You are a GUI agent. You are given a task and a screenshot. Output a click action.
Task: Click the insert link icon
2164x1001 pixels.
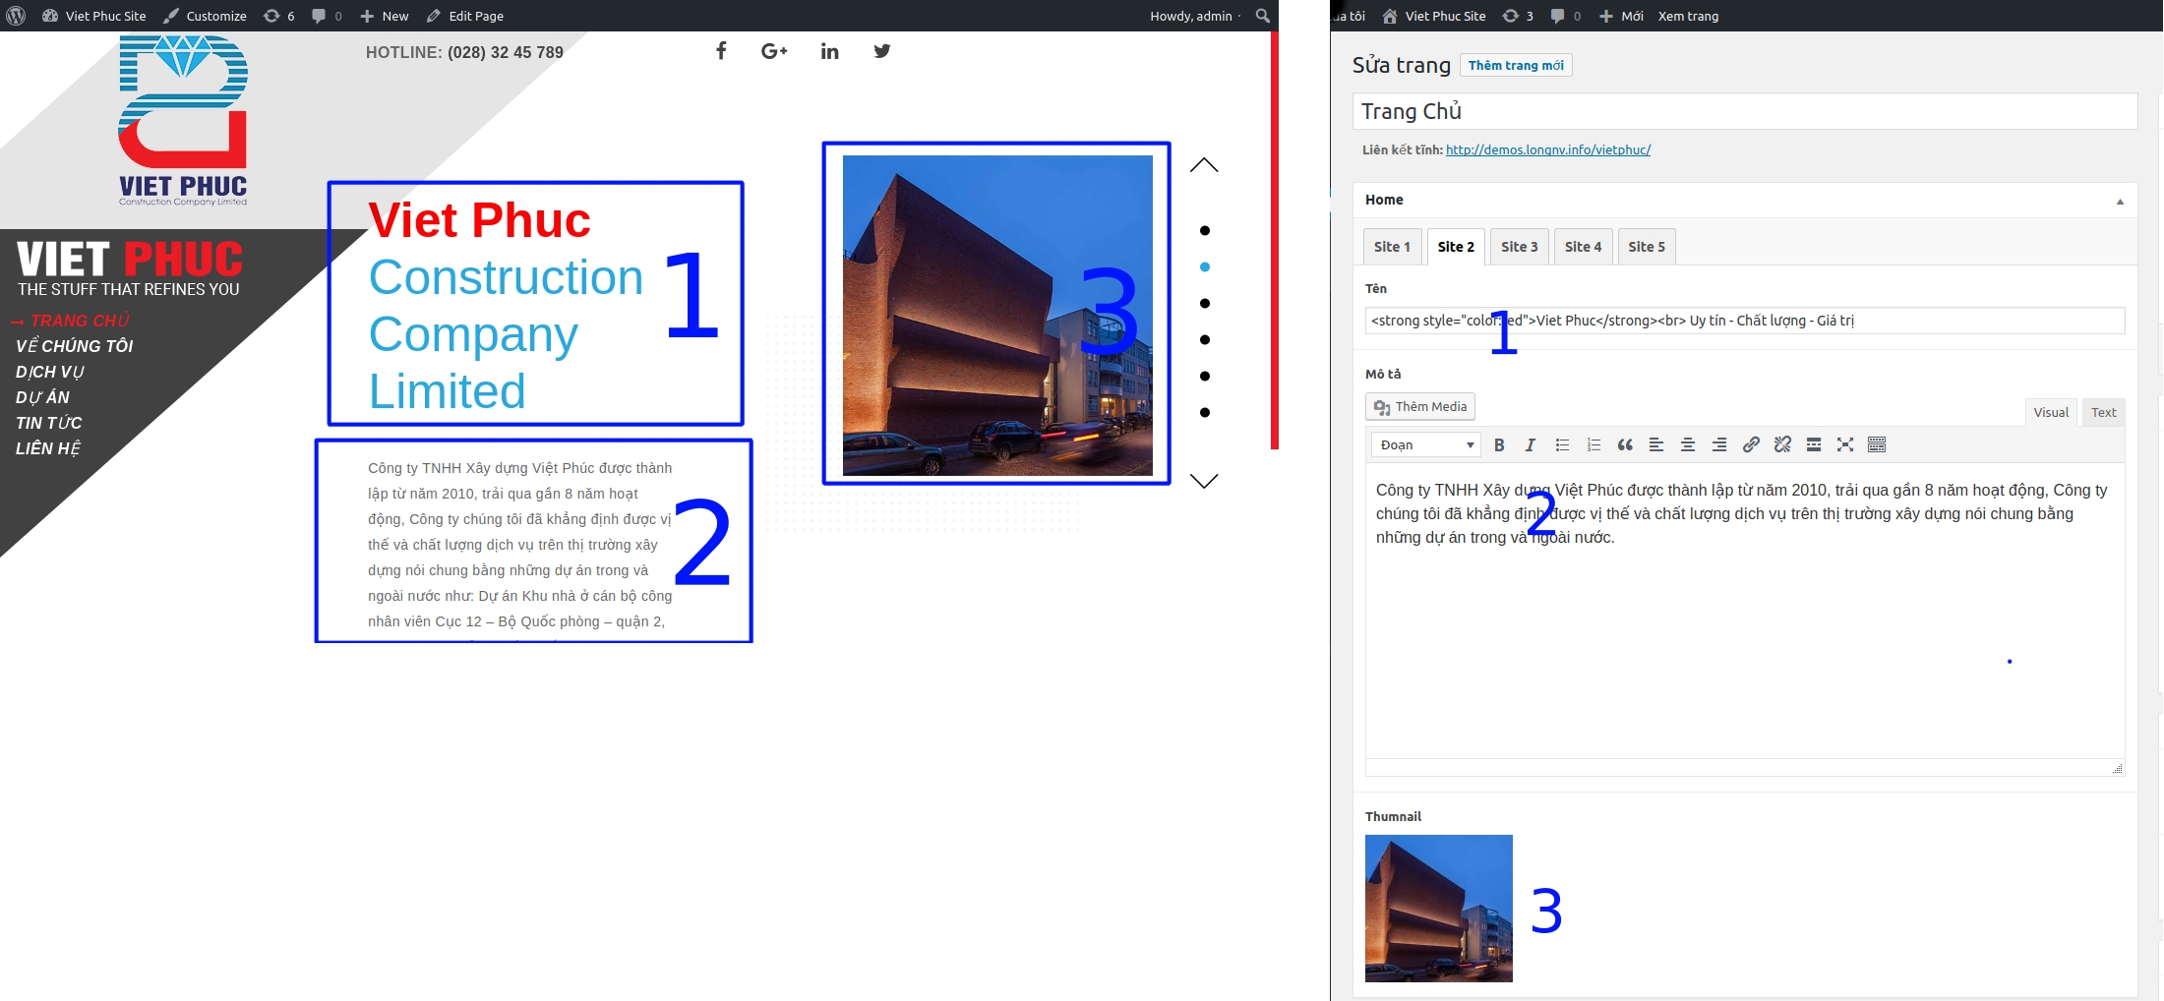[x=1751, y=445]
